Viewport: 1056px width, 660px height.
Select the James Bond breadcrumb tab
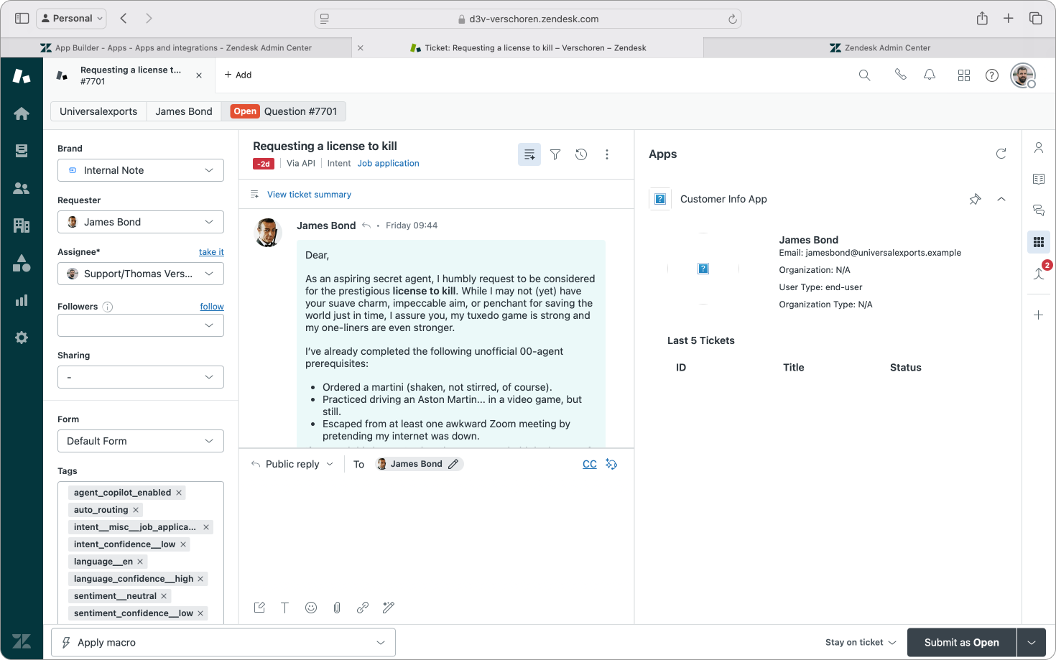[184, 111]
